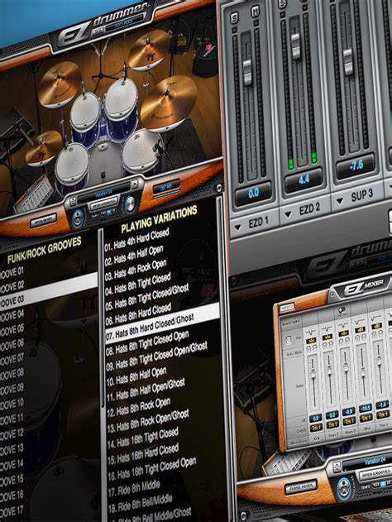Image resolution: width=392 pixels, height=522 pixels.
Task: Solo the Hihat channel in EZ Mixer
Action: [x=358, y=337]
